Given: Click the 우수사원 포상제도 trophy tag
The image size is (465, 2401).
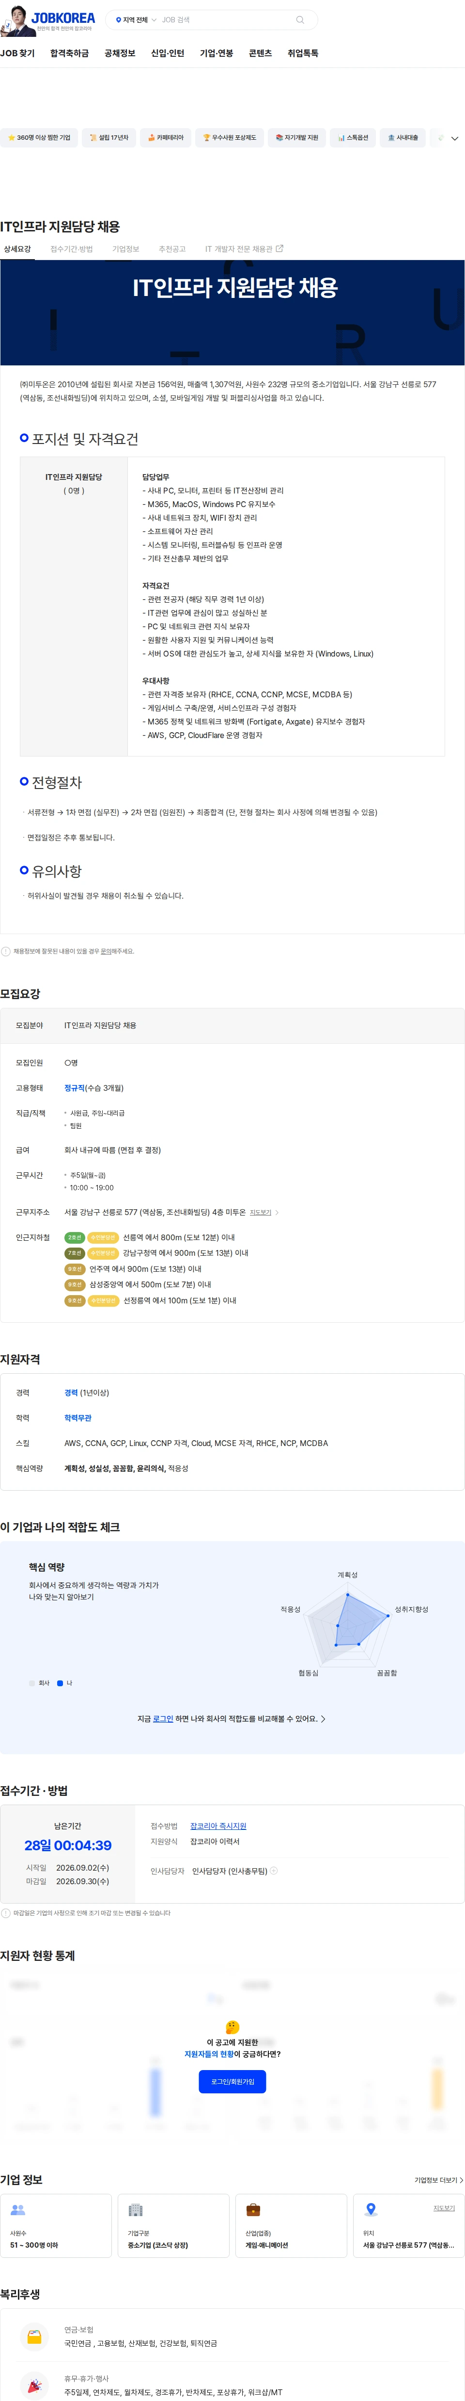Looking at the screenshot, I should [230, 138].
